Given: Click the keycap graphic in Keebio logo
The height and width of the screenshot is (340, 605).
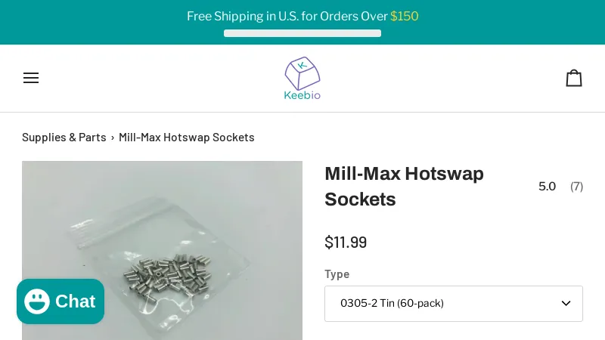Looking at the screenshot, I should pos(302,73).
